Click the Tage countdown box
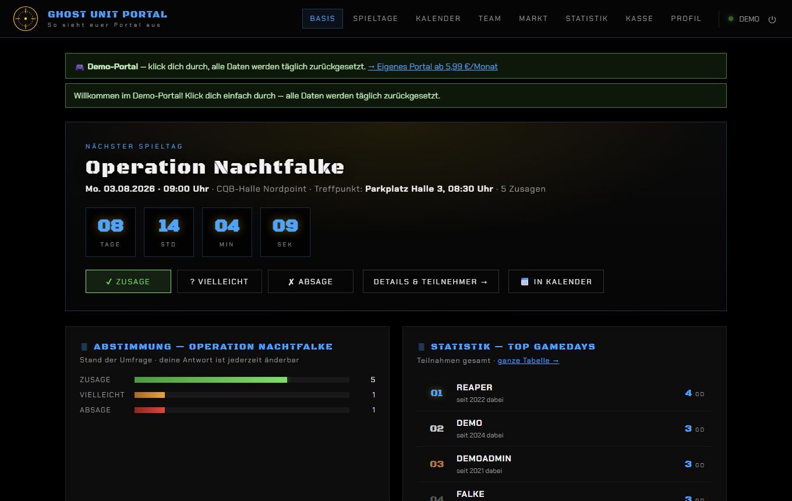The height and width of the screenshot is (501, 792). point(111,232)
